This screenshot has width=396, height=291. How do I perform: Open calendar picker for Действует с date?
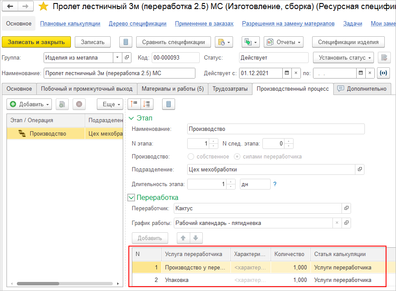point(287,73)
